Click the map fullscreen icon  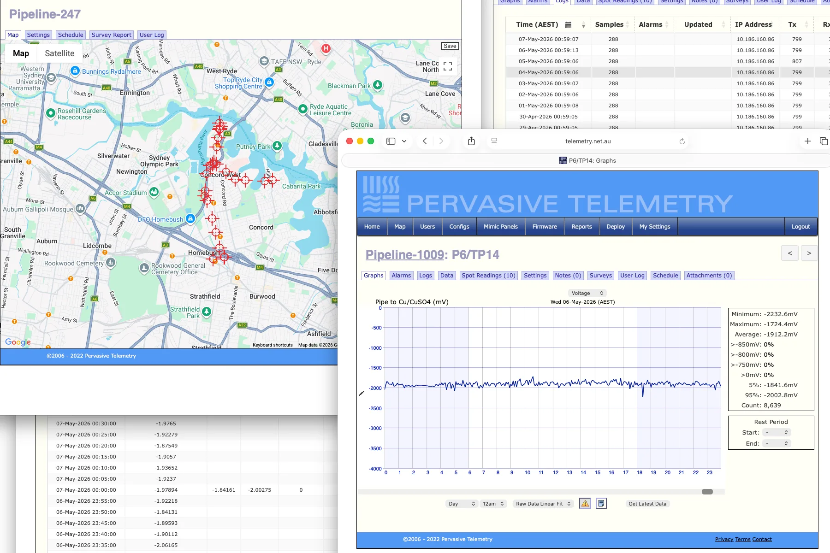coord(448,66)
